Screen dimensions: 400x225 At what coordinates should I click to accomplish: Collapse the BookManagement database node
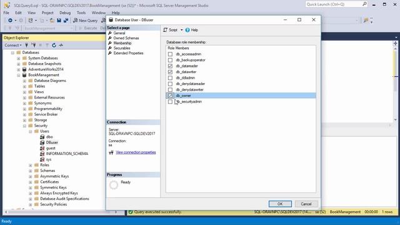19,75
